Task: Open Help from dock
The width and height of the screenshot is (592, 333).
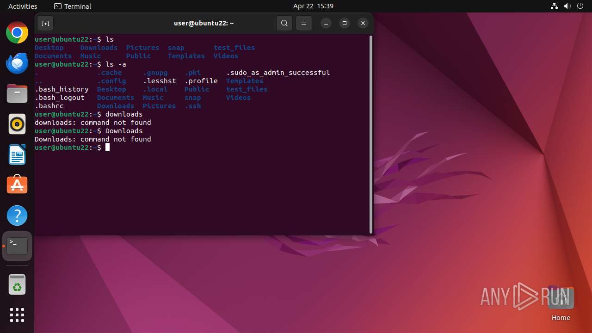Action: (17, 216)
